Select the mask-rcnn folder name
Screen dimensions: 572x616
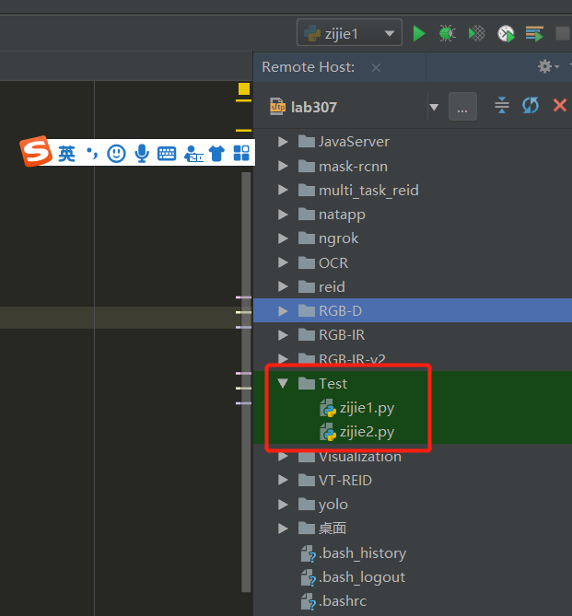[353, 167]
